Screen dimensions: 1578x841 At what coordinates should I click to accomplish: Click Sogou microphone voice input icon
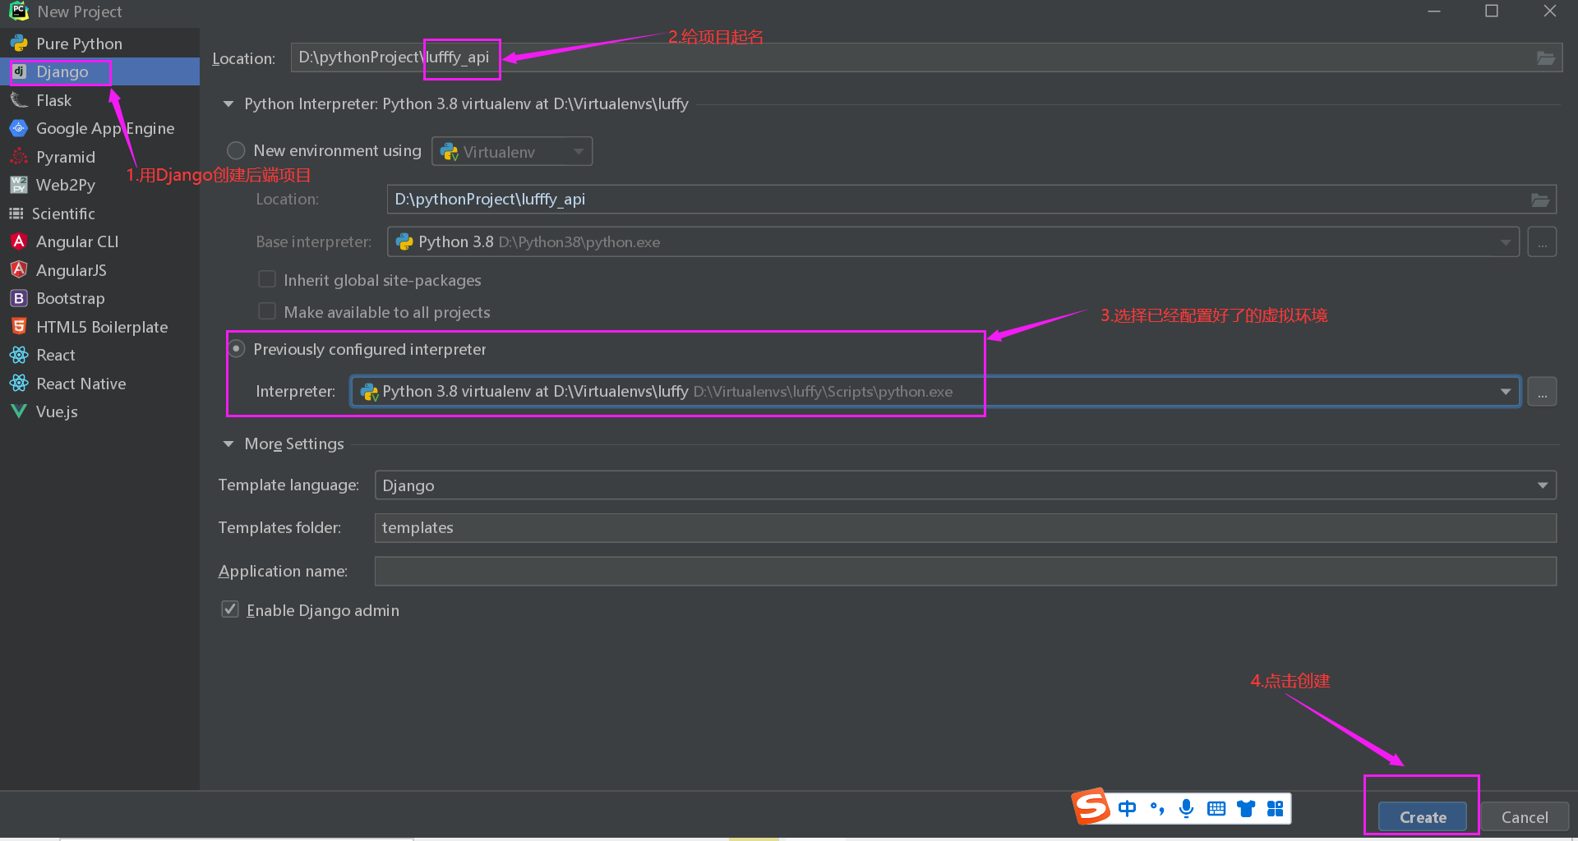pos(1186,809)
